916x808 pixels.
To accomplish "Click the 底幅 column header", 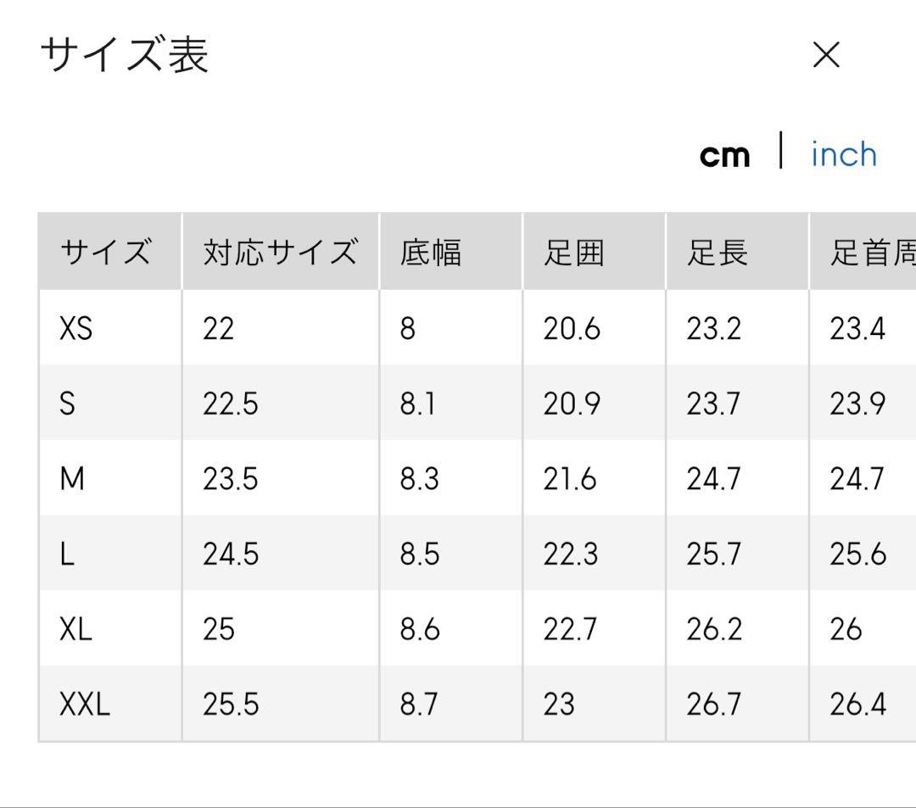I will coord(431,253).
